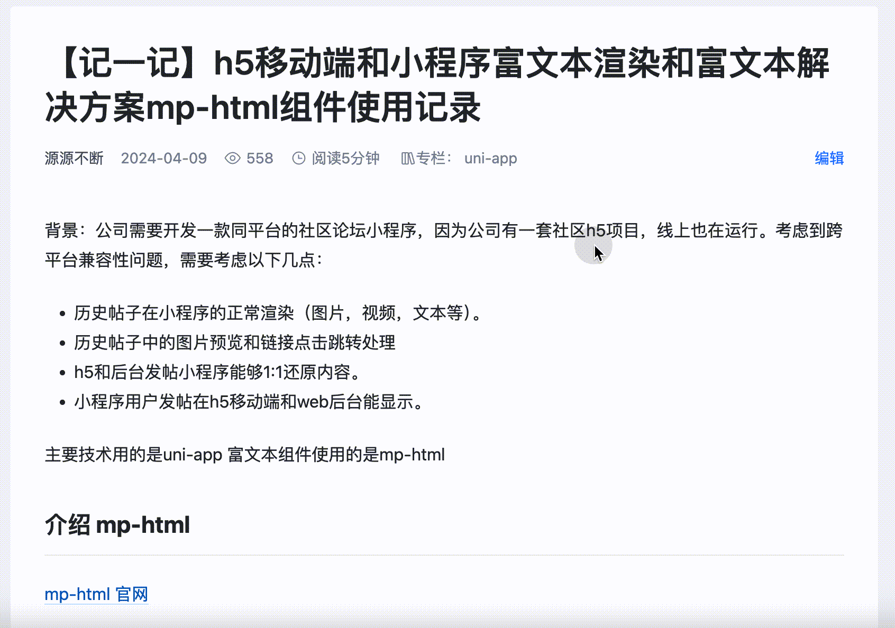This screenshot has height=628, width=895.
Task: Open the uni-app column link
Action: tap(490, 158)
